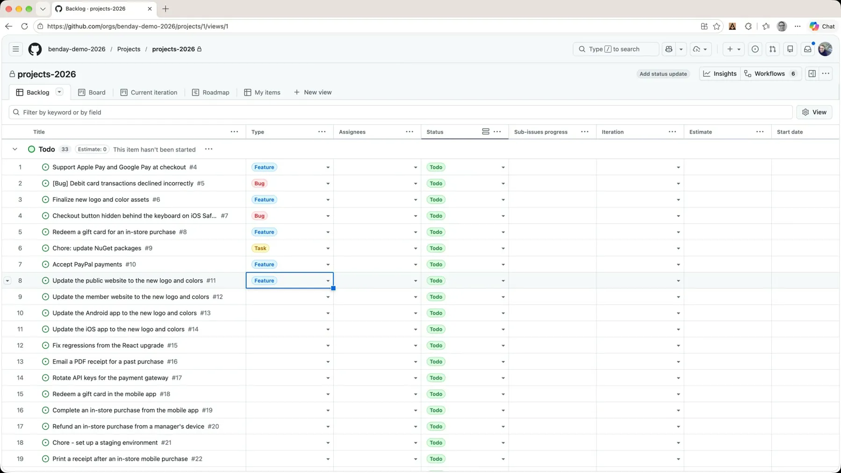Open Assignees column options menu
This screenshot has height=473, width=841.
[410, 132]
